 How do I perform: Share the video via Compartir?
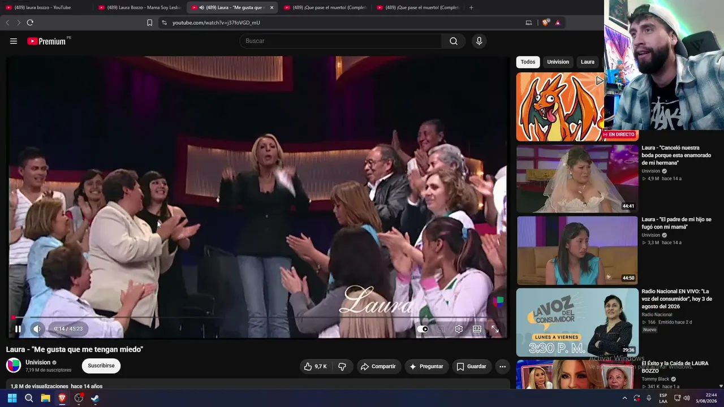[378, 366]
